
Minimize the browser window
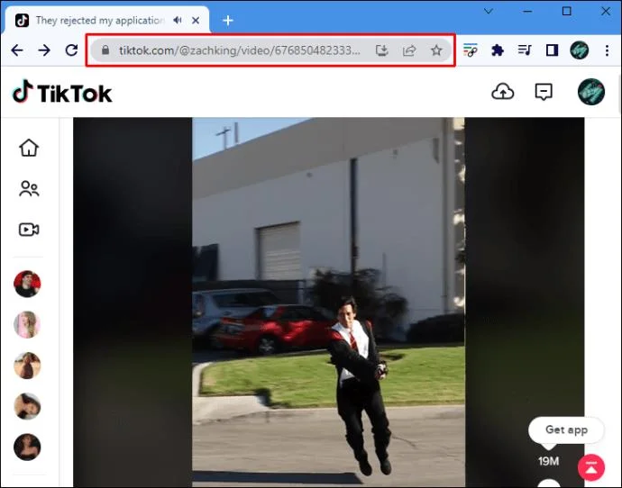pos(527,11)
